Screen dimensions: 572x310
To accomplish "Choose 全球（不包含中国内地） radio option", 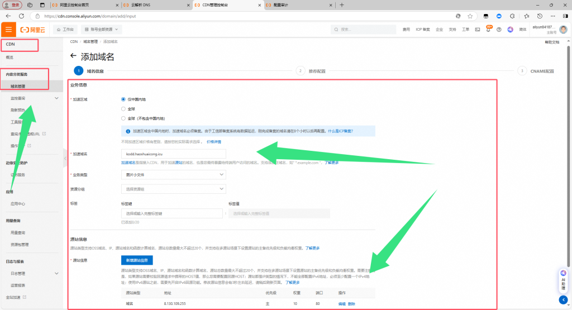I will (123, 118).
